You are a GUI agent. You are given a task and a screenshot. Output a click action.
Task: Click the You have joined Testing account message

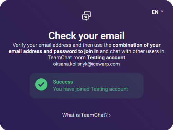click(x=90, y=89)
